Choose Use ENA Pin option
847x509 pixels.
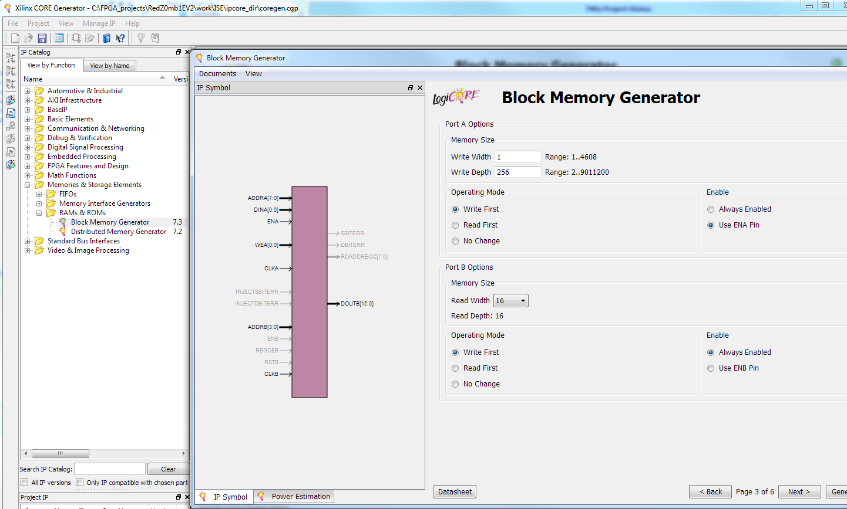(x=711, y=225)
